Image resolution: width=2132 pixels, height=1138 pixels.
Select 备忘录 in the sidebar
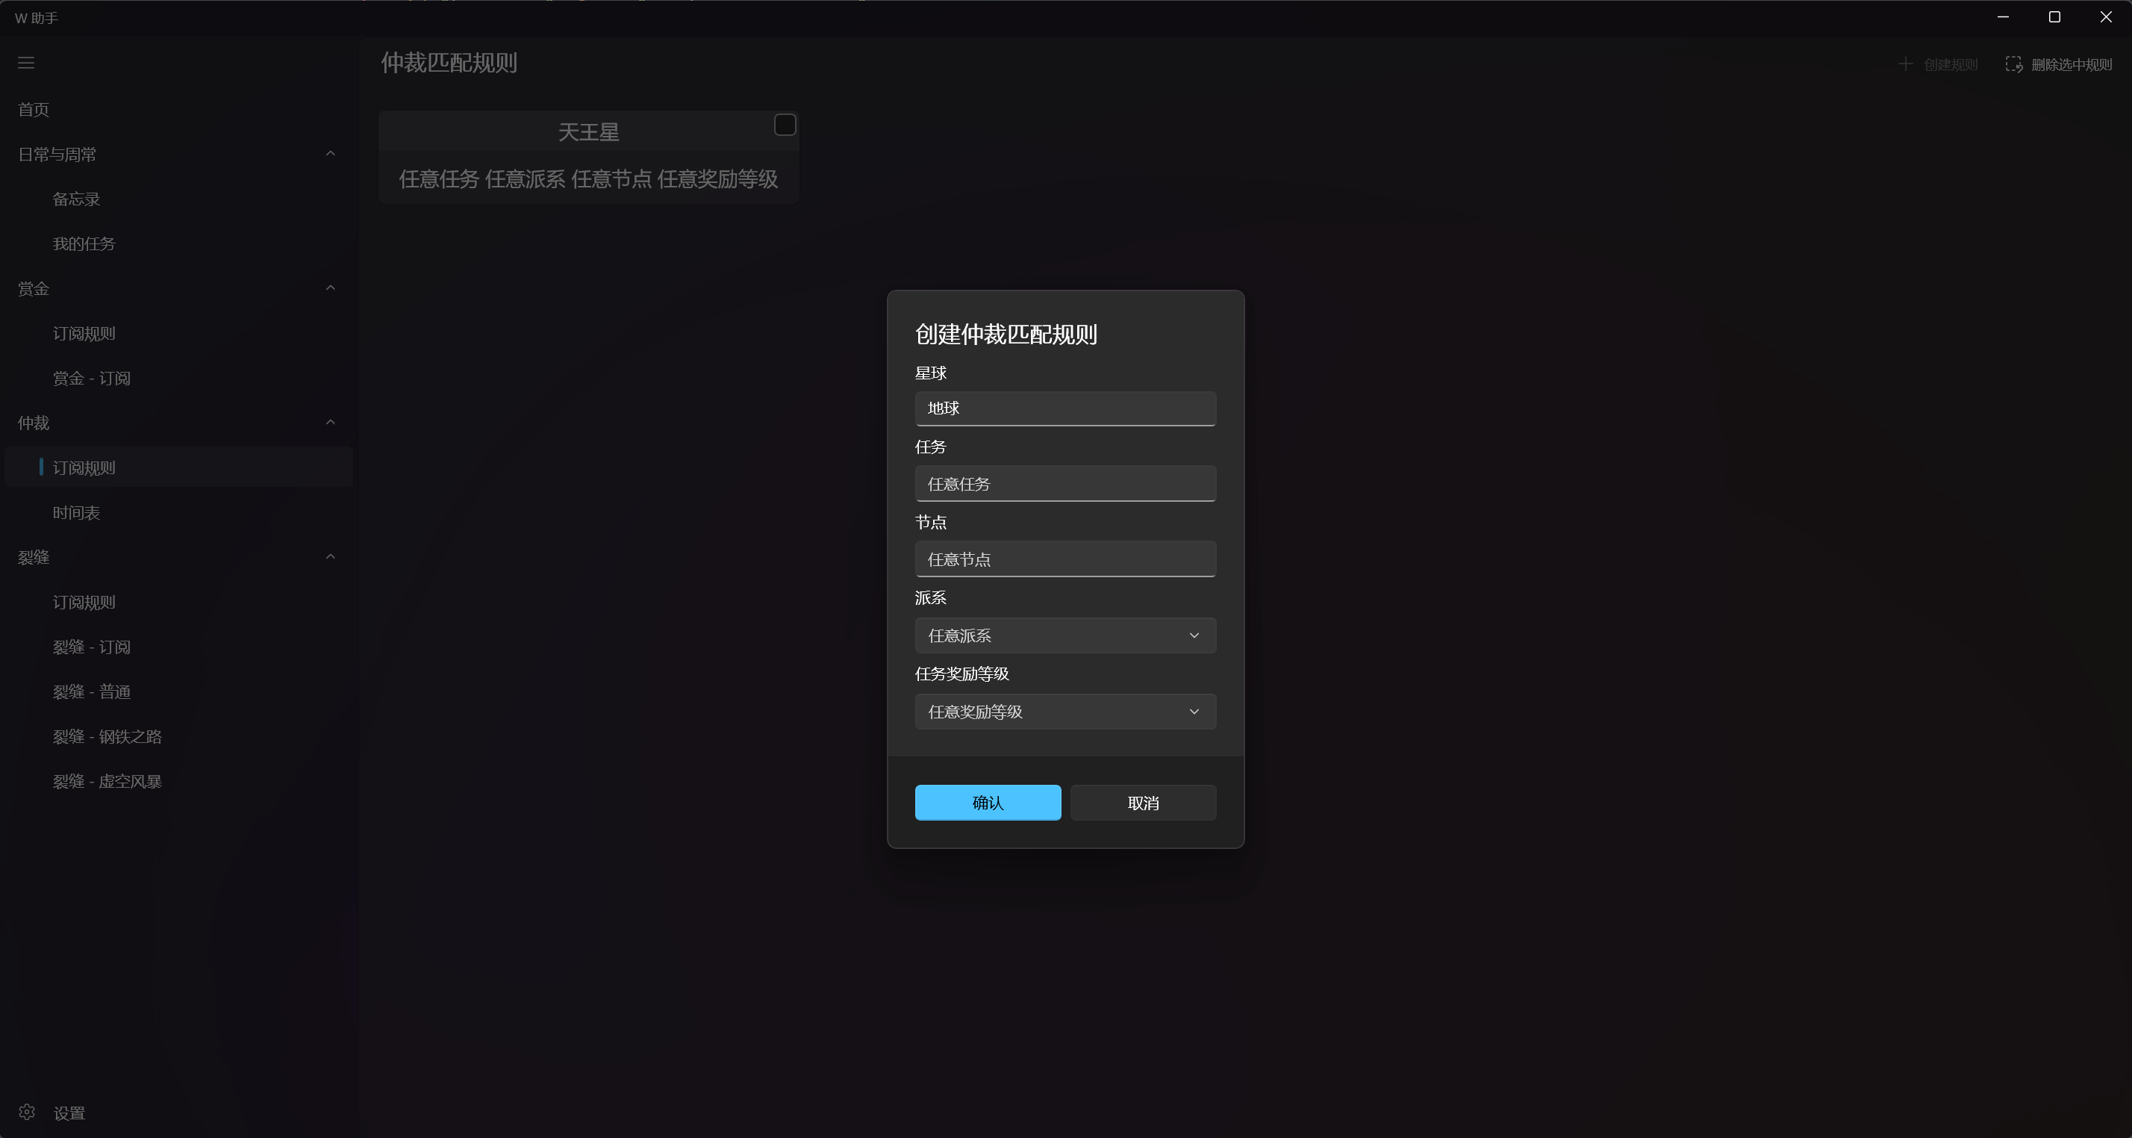[x=75, y=198]
